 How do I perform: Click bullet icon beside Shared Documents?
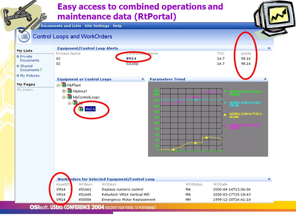(18, 66)
